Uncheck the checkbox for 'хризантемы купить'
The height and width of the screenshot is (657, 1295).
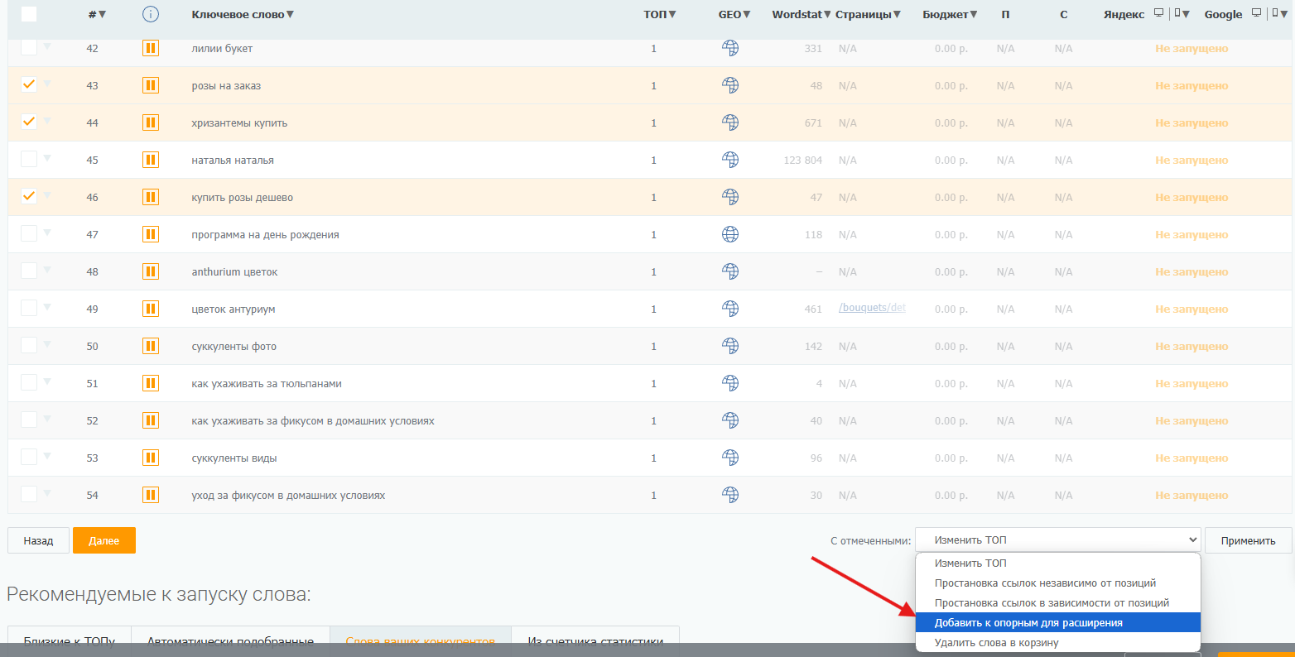[x=29, y=122]
